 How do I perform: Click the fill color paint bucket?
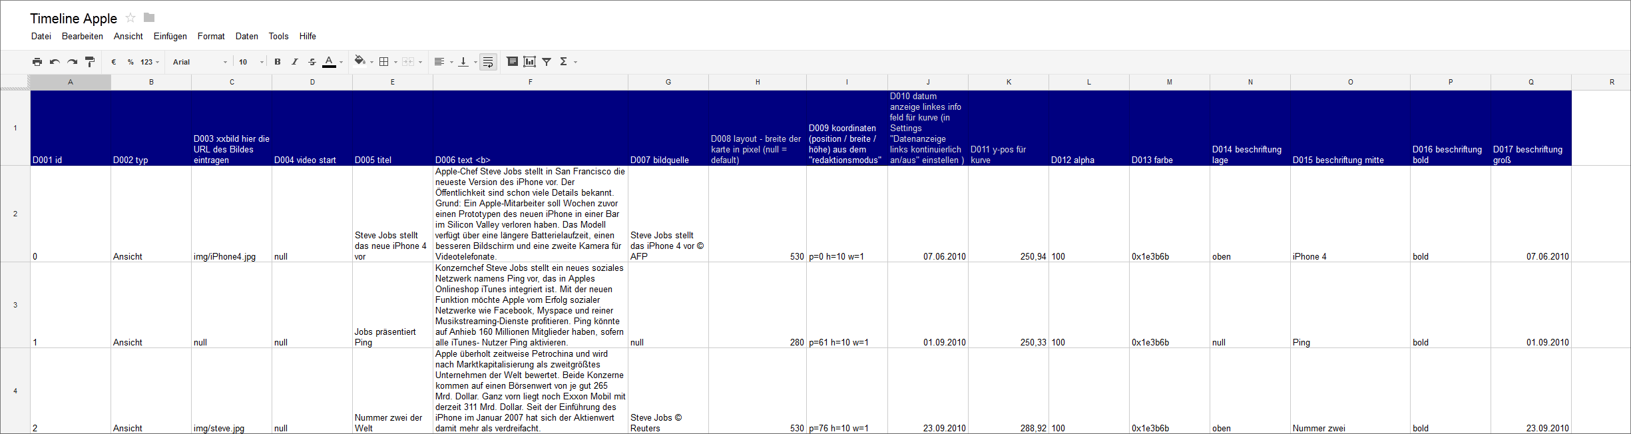(x=359, y=61)
